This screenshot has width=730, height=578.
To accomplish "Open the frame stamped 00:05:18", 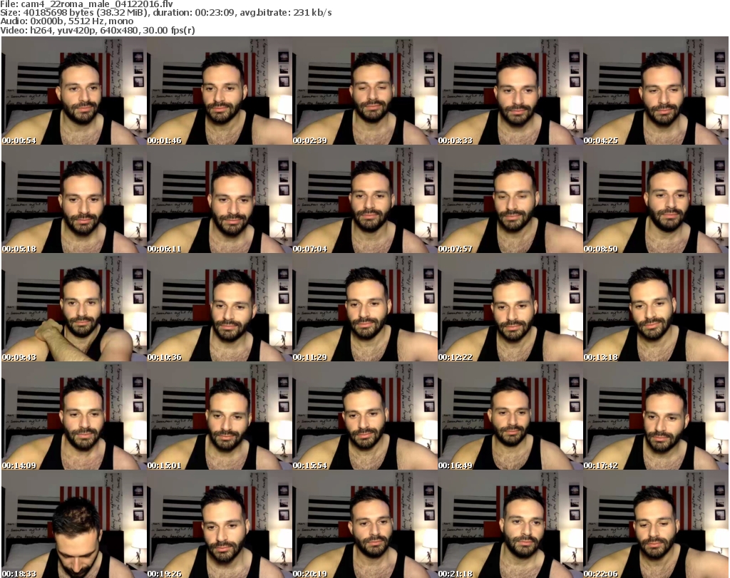I will [x=74, y=199].
